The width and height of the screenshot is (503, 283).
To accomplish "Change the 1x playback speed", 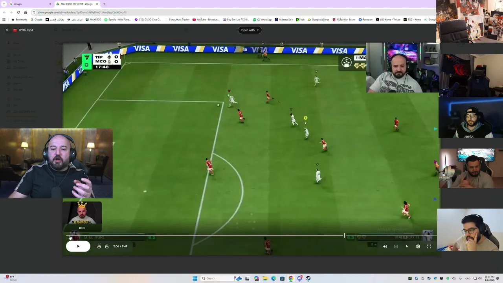I will (x=407, y=246).
